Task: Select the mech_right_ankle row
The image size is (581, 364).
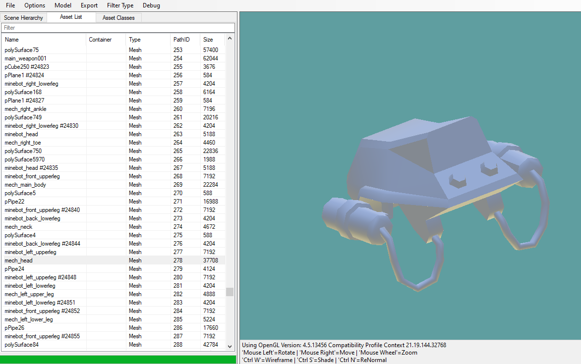Action: pyautogui.click(x=114, y=109)
